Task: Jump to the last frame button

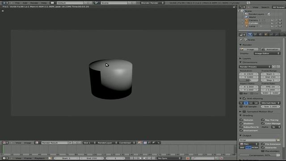Action: click(x=154, y=158)
